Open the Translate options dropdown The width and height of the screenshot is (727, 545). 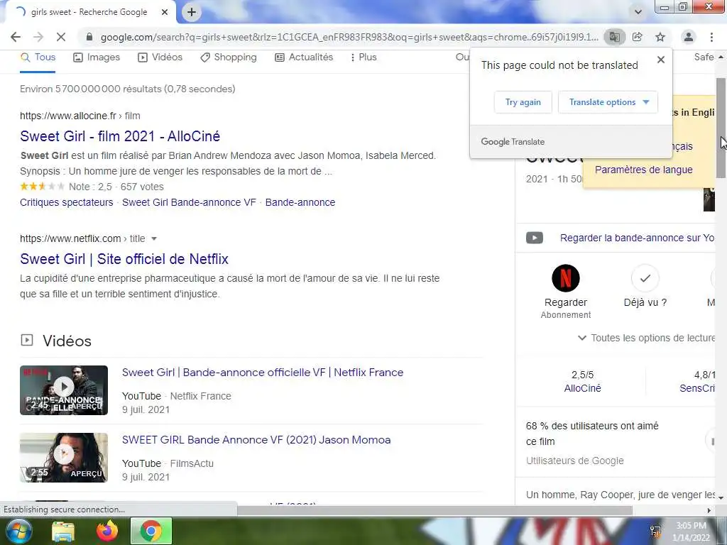pyautogui.click(x=608, y=102)
